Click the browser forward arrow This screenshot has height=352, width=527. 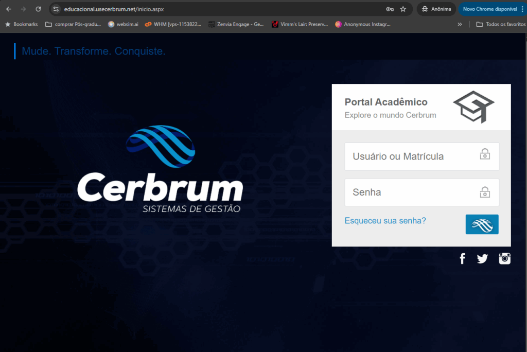coord(23,9)
